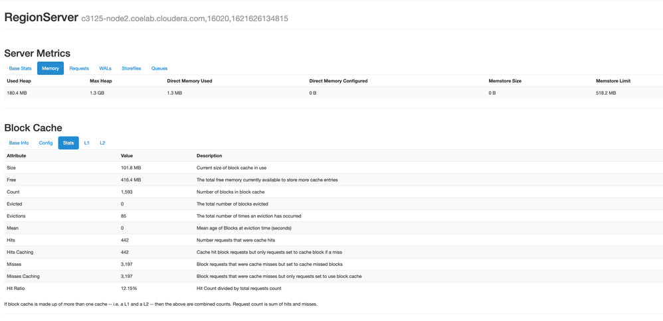Select the 1,593 block count value
Screen dimensions: 663x321
point(127,192)
